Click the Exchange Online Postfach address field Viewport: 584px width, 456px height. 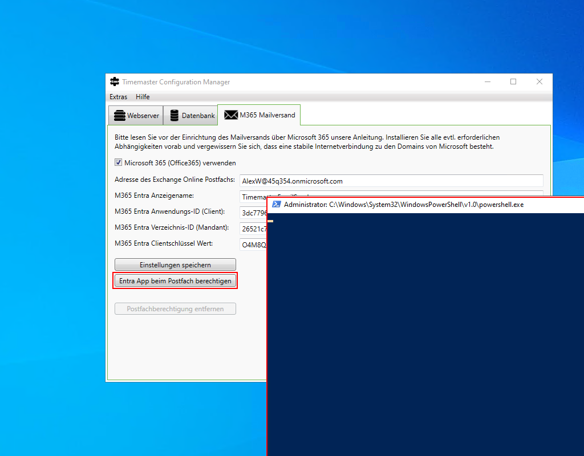coord(391,181)
